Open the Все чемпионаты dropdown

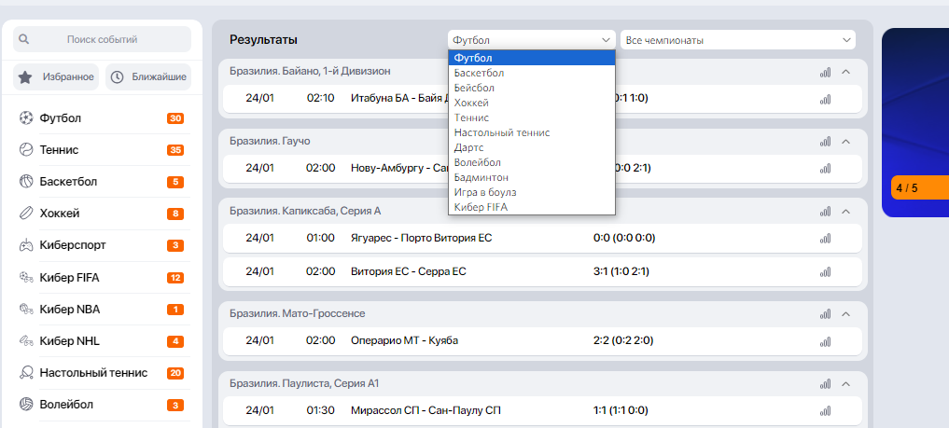click(738, 40)
